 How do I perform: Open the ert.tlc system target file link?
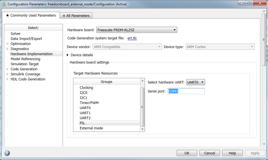(132, 38)
